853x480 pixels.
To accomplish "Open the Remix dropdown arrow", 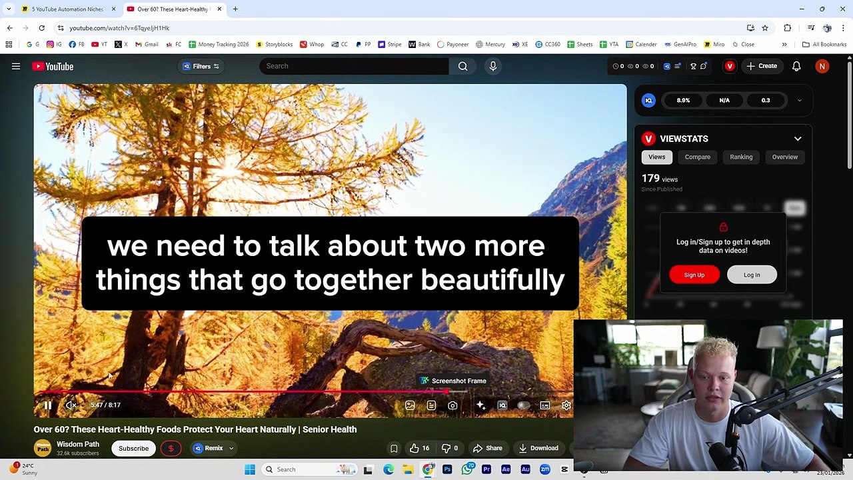I will point(231,448).
